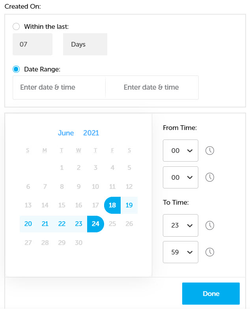Select June 18 in the calendar
This screenshot has width=250, height=309.
click(x=112, y=205)
